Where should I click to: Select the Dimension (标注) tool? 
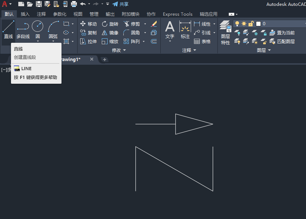point(185,30)
